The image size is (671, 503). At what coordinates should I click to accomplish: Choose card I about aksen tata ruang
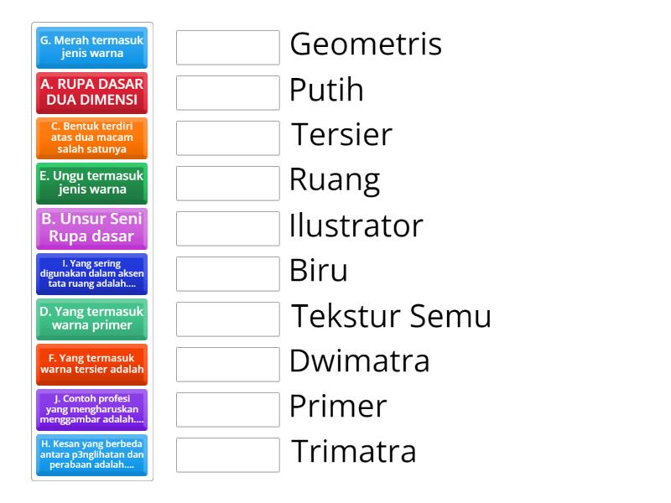92,275
